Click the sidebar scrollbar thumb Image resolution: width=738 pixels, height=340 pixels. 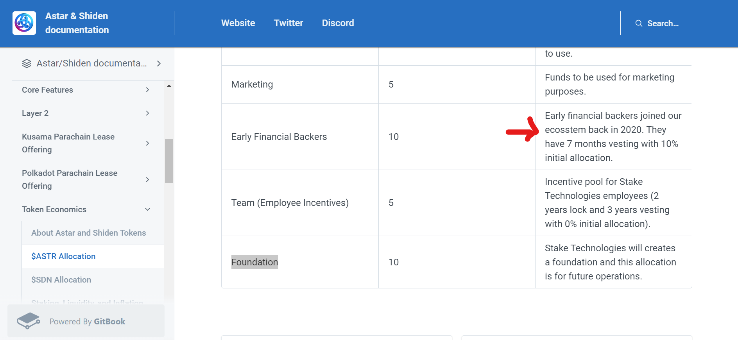[x=169, y=161]
